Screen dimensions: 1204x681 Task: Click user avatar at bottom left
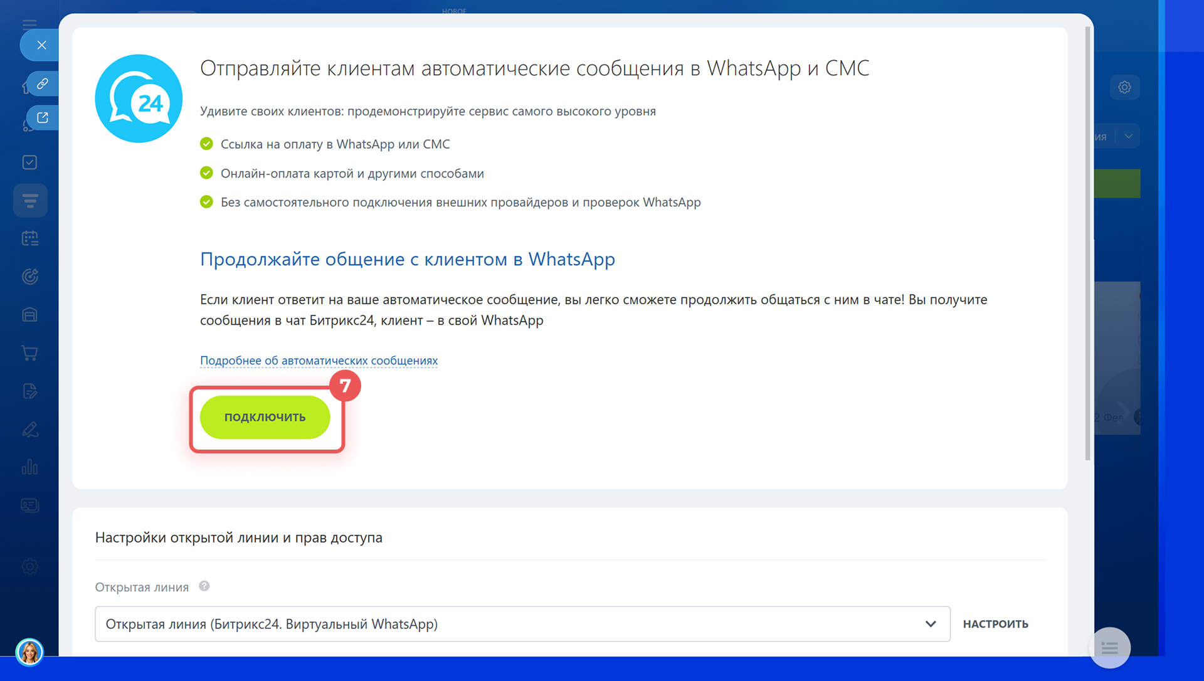click(29, 652)
